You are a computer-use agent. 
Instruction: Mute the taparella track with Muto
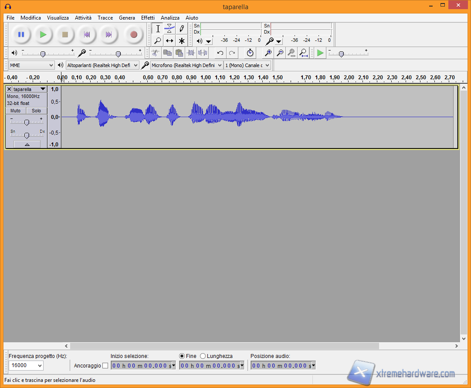click(16, 111)
